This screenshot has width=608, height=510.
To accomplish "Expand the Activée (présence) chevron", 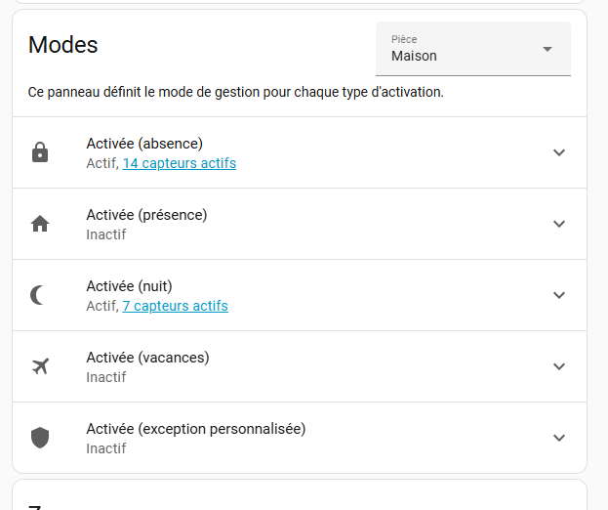I will pyautogui.click(x=558, y=224).
